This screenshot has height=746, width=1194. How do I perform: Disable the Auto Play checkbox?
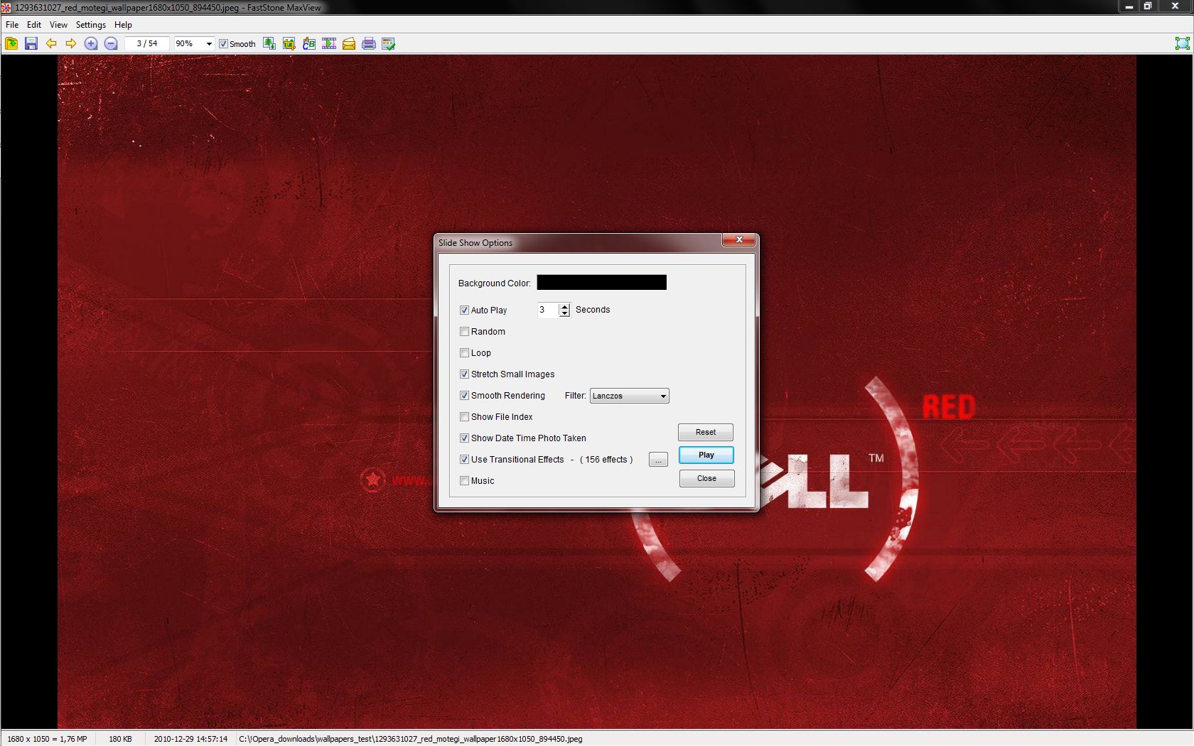[x=464, y=310]
